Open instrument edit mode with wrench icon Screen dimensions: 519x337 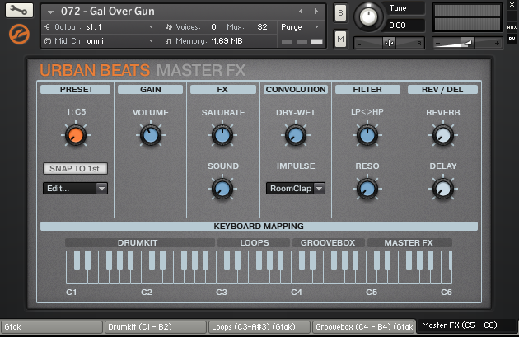[x=17, y=12]
